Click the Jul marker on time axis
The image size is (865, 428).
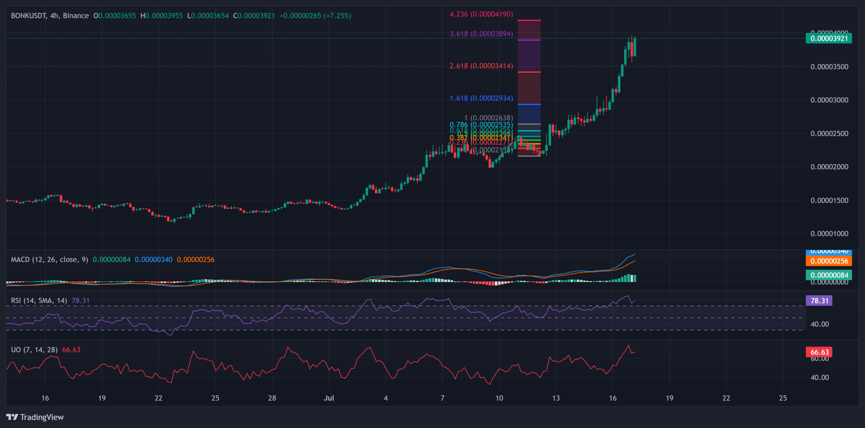point(329,398)
